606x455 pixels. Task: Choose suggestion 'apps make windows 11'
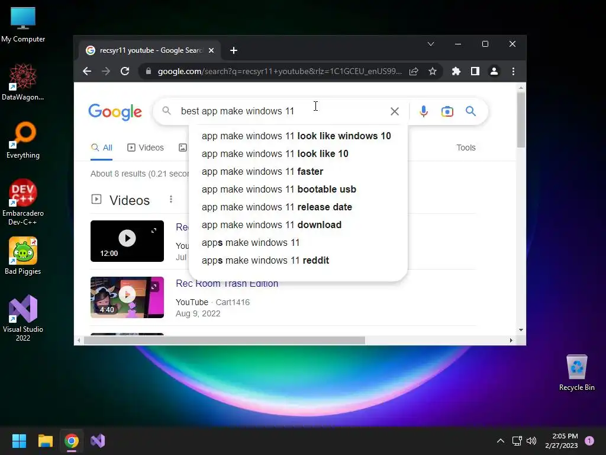tap(250, 242)
